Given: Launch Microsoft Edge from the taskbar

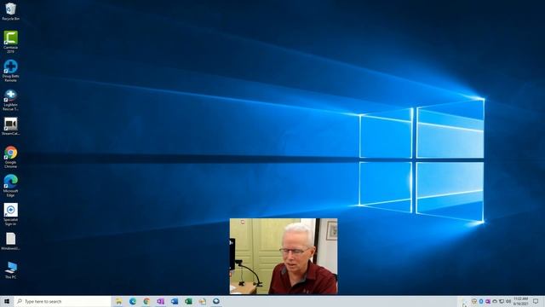Looking at the screenshot, I should (133, 301).
